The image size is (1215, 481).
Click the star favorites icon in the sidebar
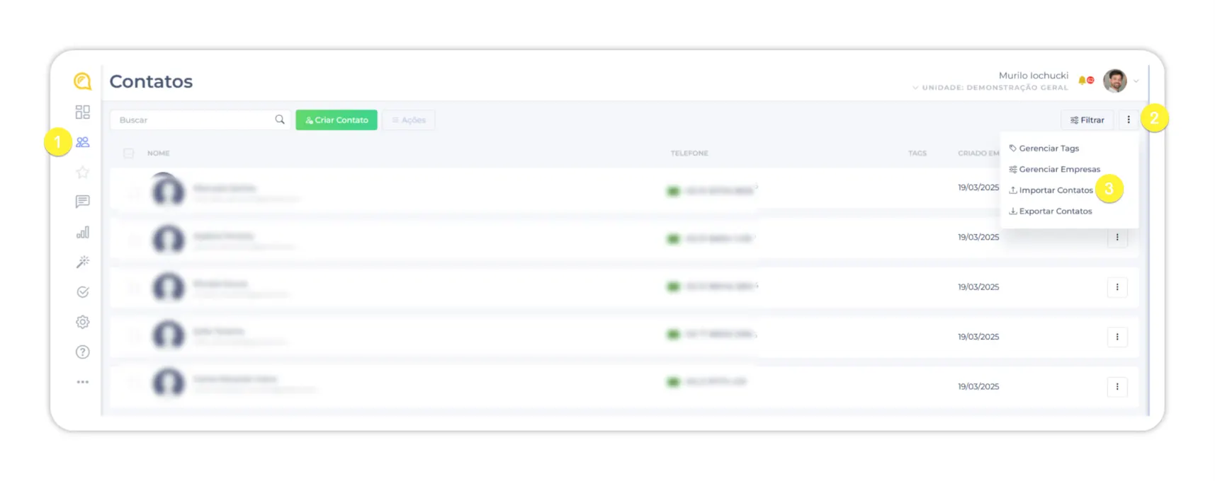coord(83,172)
